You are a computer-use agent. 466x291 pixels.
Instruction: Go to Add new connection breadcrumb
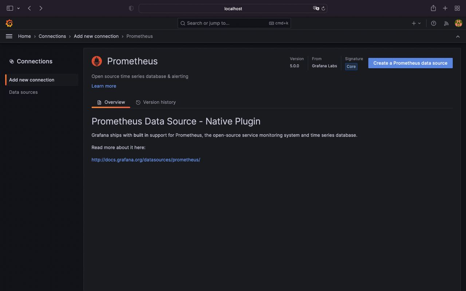(96, 36)
